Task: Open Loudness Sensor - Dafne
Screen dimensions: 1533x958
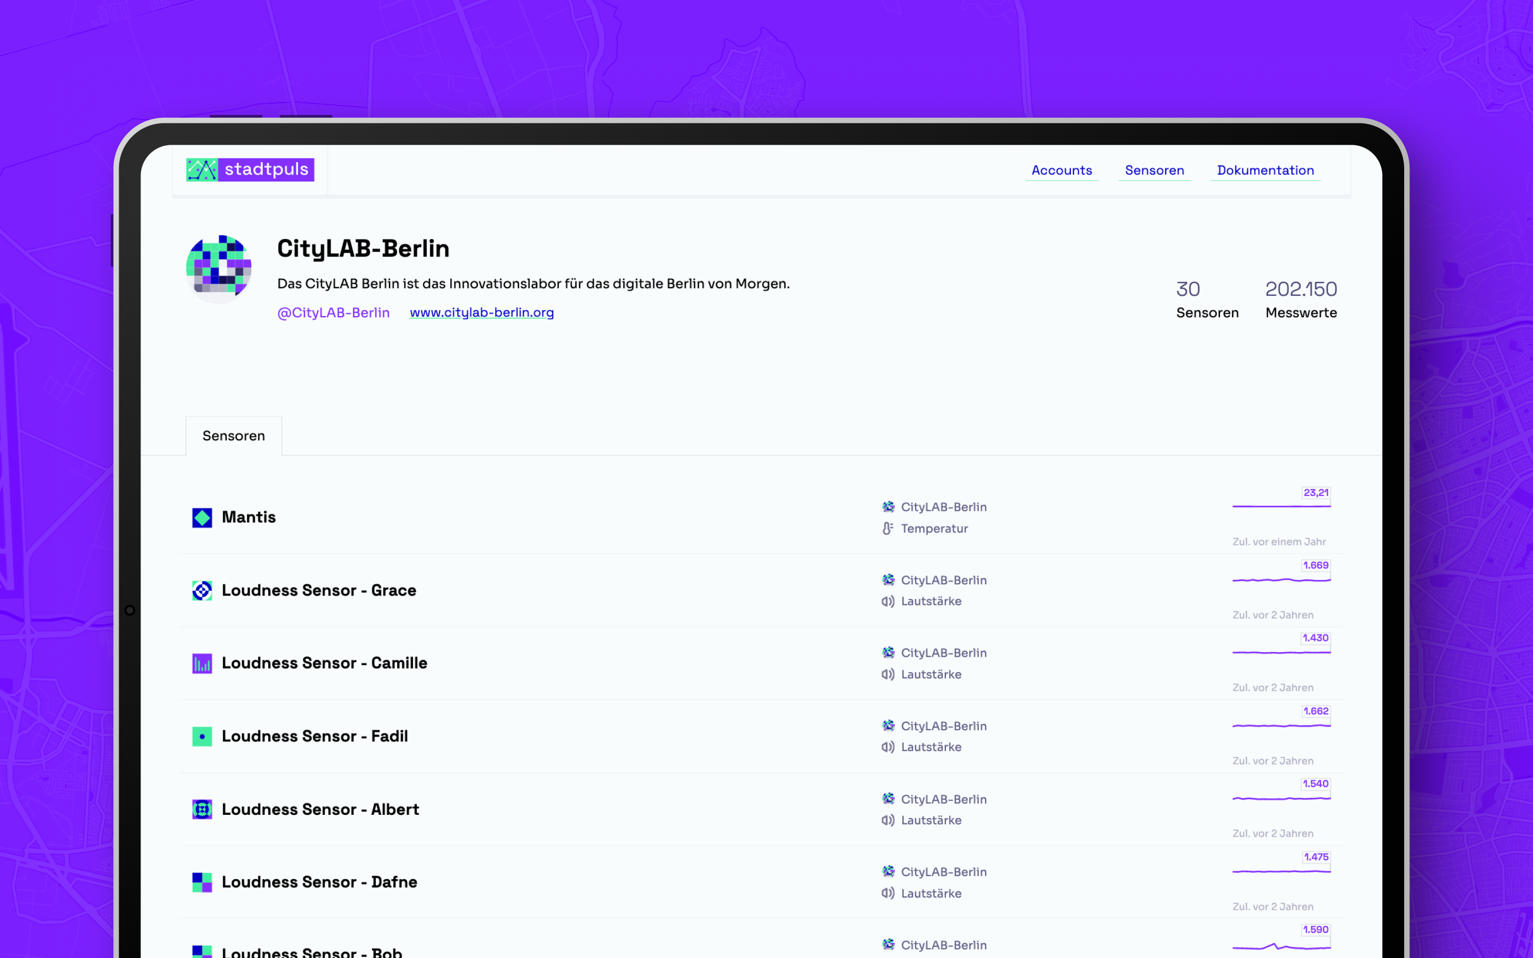Action: click(x=319, y=882)
